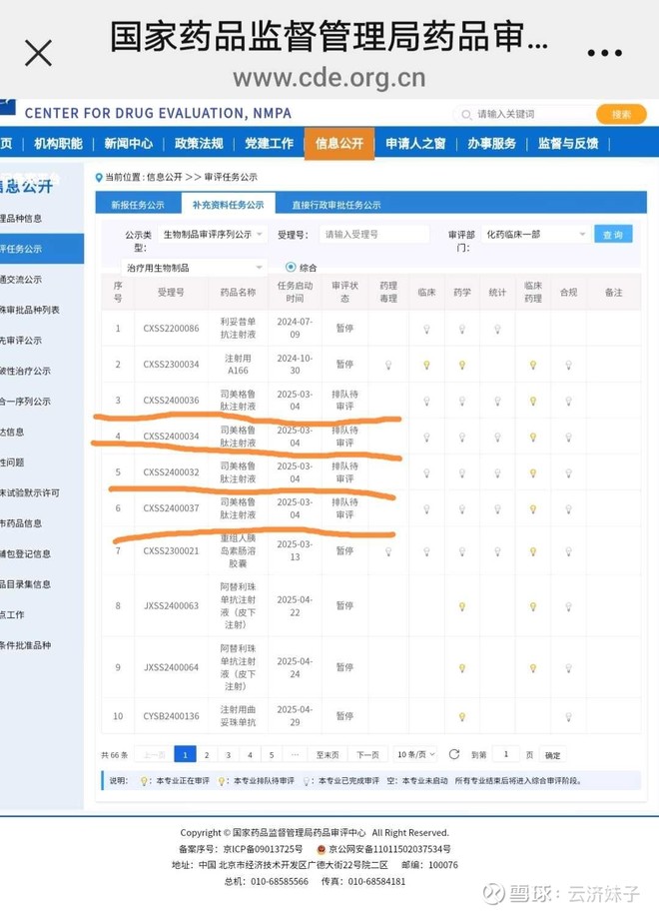Screen dimensions: 659x914
Task: Expand the 治疗用生物制品 dropdown
Action: (x=194, y=268)
